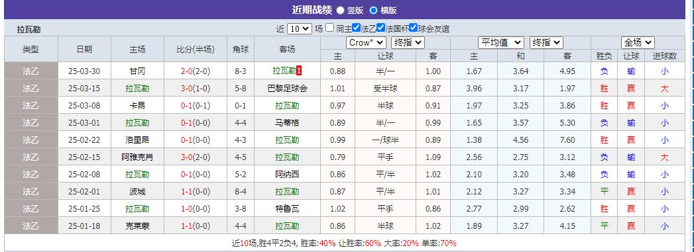Open the 全场 dropdown
Viewport: 694px width, 252px height.
638,42
